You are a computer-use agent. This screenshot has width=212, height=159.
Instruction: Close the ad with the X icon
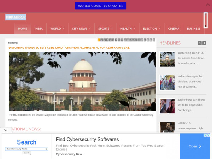pos(208,135)
